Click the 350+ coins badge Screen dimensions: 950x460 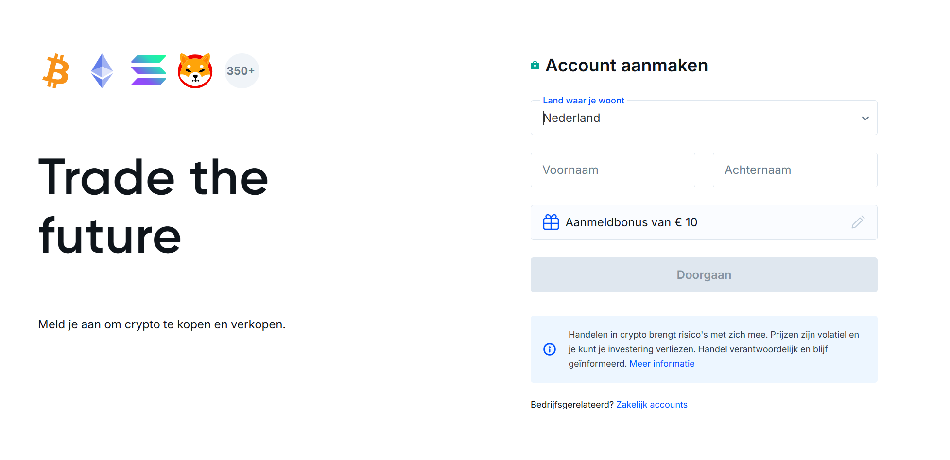coord(242,71)
